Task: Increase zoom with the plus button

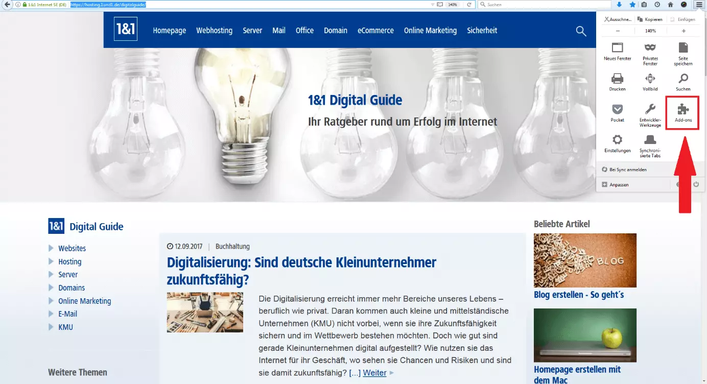Action: point(684,31)
